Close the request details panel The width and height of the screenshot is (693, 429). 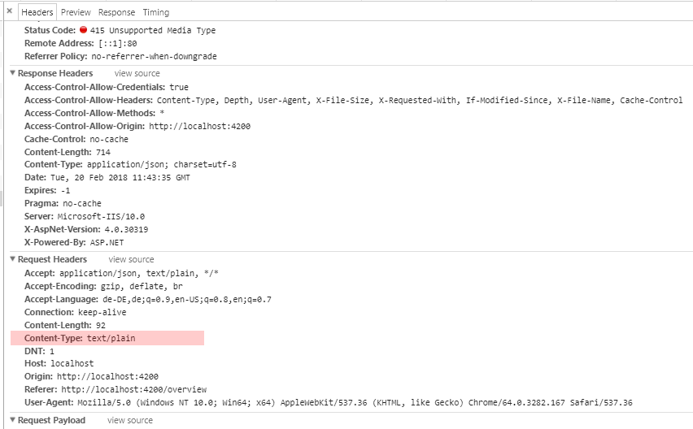(x=9, y=12)
